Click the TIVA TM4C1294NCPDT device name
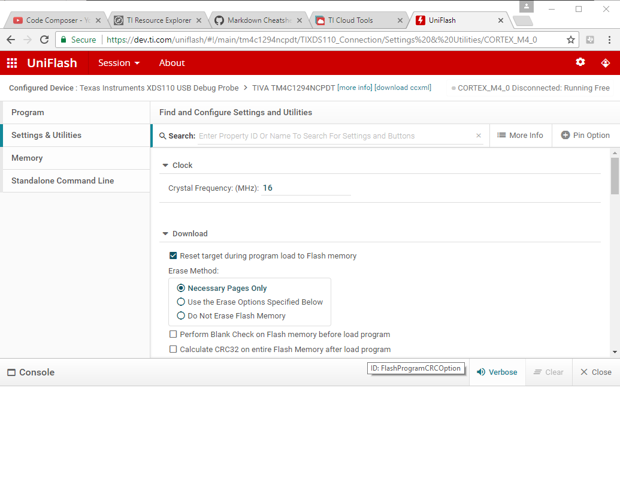 tap(294, 88)
